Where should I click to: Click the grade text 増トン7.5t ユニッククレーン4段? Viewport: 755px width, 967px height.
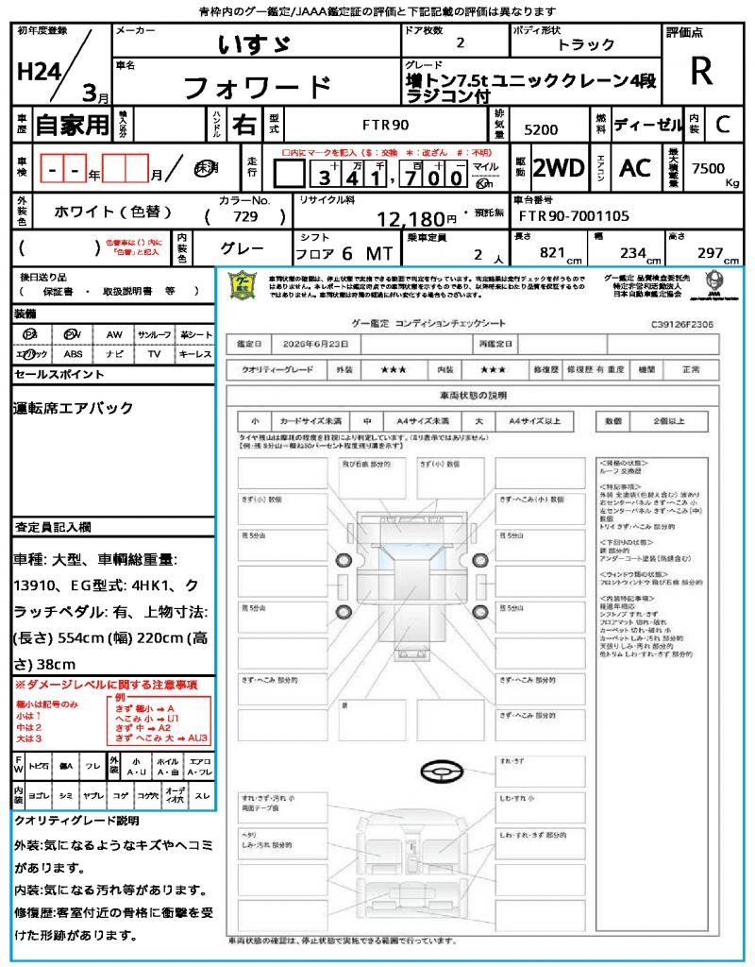pyautogui.click(x=531, y=81)
